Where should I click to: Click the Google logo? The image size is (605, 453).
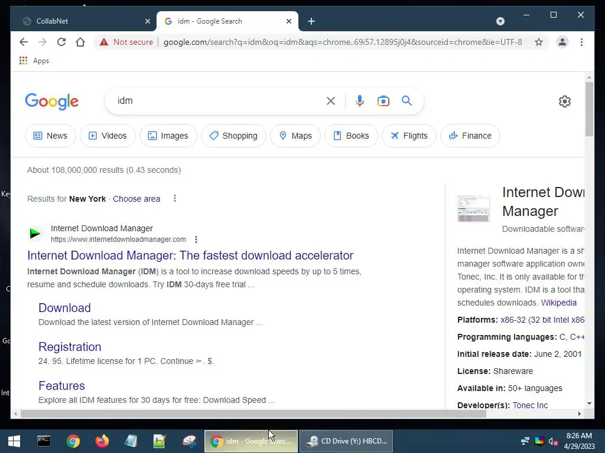click(x=52, y=101)
